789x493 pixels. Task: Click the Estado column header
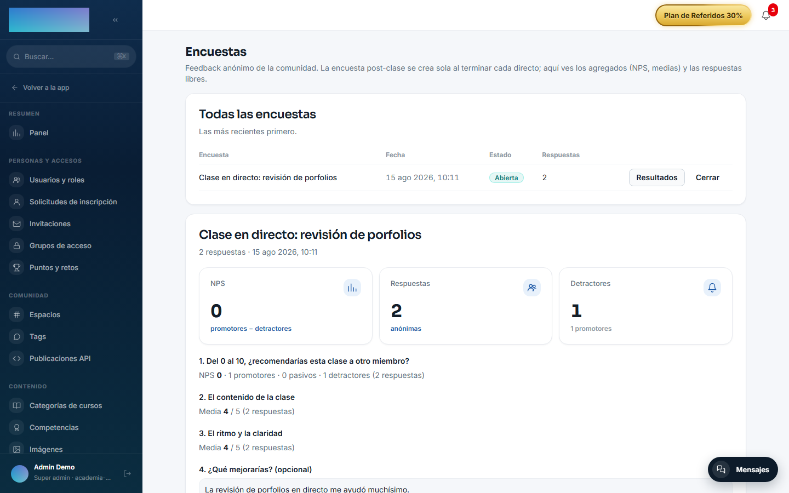pos(500,155)
